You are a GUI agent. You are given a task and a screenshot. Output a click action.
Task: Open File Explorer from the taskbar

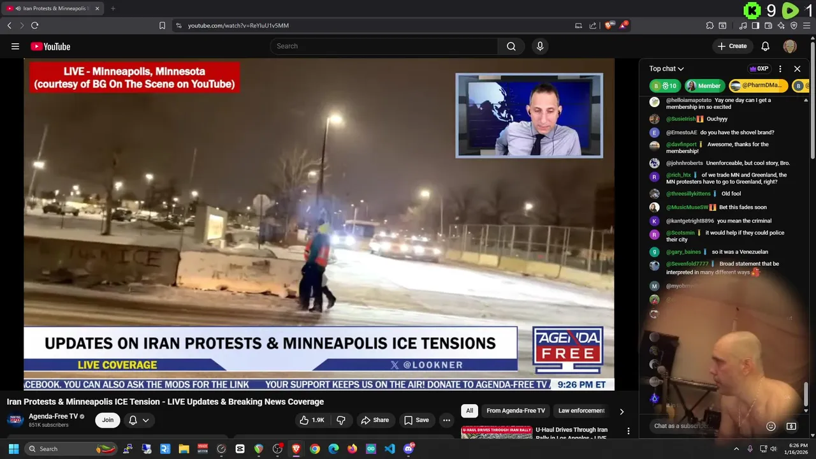[184, 449]
